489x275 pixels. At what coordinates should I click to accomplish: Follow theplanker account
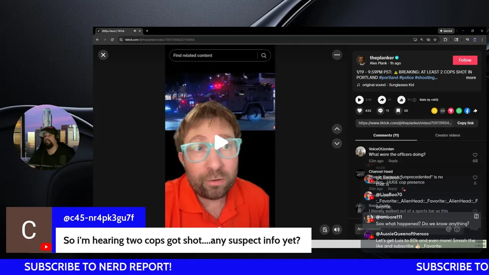point(465,60)
